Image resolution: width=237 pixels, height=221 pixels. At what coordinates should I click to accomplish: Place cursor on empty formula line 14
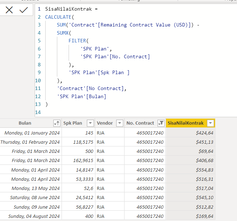tap(136, 112)
